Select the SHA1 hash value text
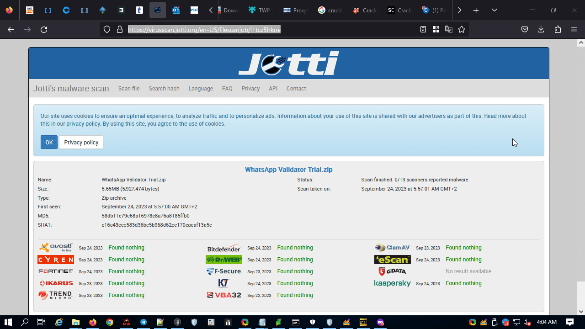 [157, 225]
